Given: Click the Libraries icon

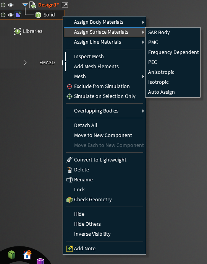Looking at the screenshot, I should 18,31.
